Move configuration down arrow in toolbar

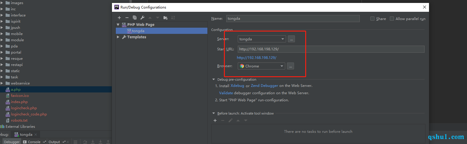[158, 18]
